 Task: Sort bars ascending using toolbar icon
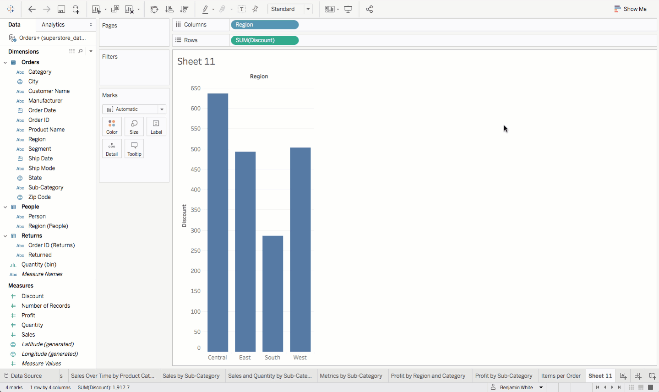[169, 9]
